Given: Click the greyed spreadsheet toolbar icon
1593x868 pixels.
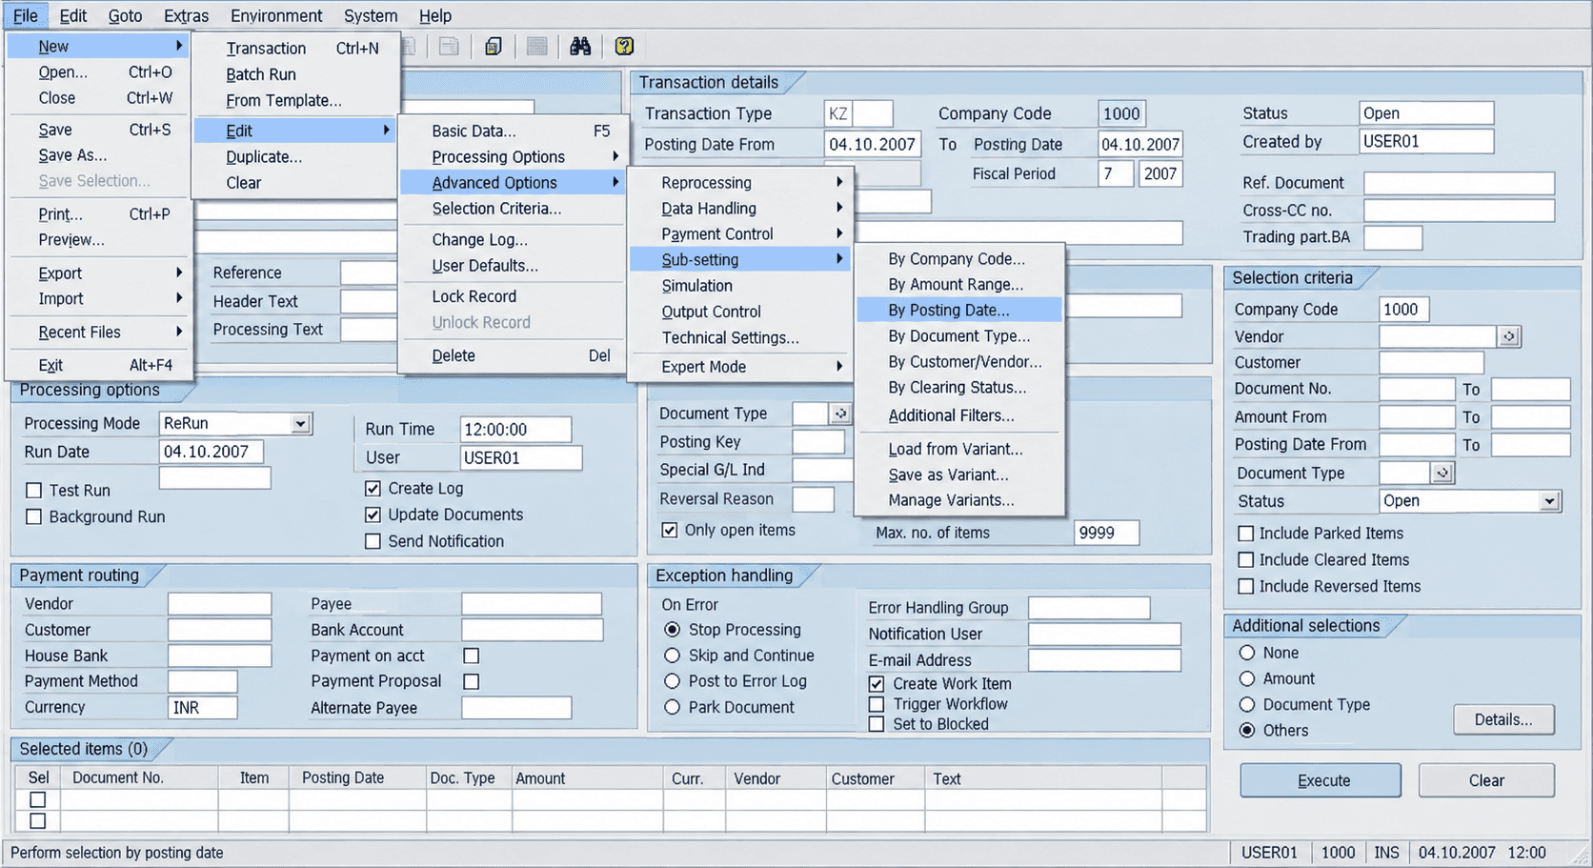Looking at the screenshot, I should (x=449, y=47).
